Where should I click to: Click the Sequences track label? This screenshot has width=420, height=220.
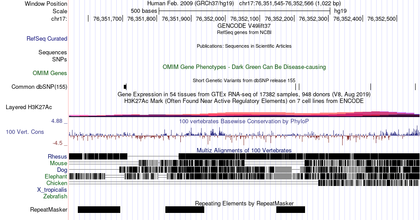(x=53, y=52)
